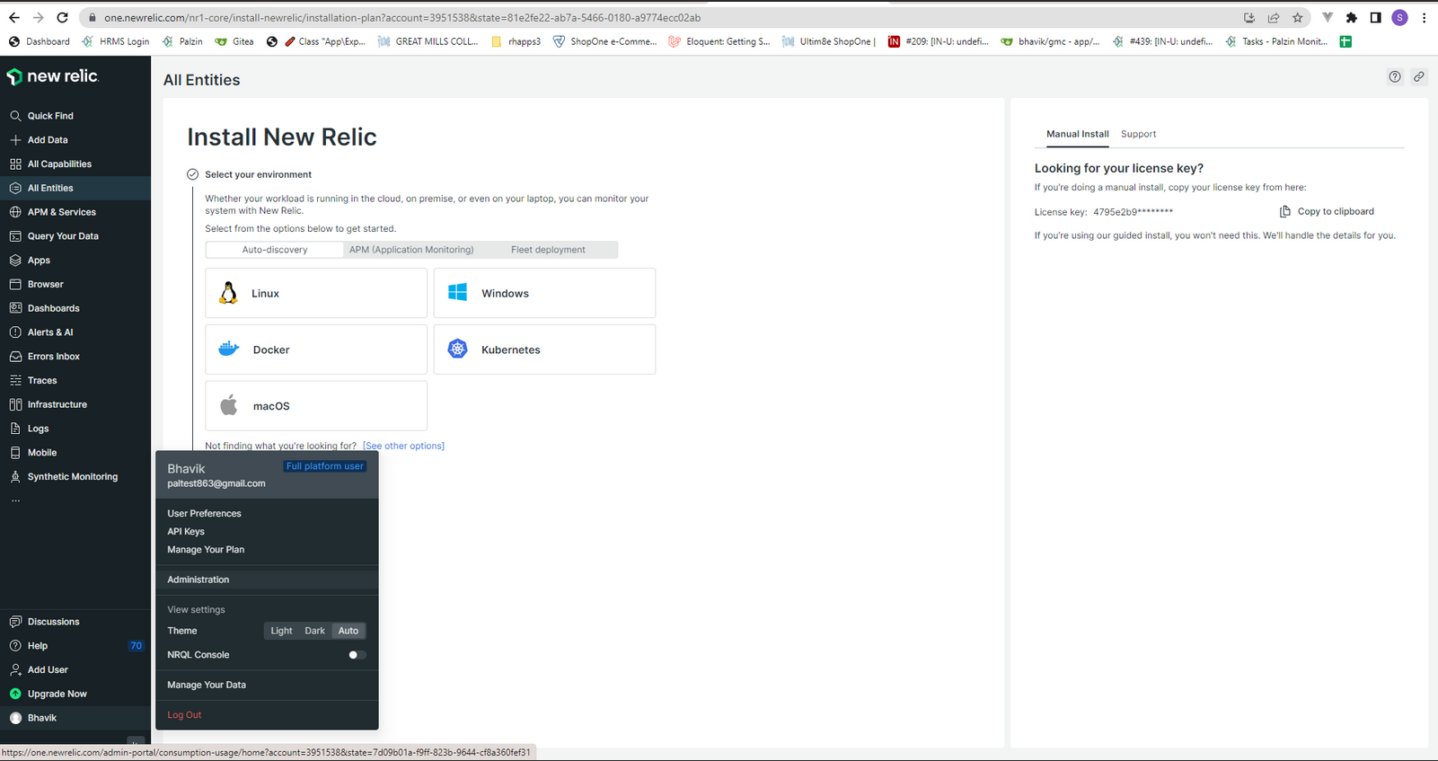This screenshot has height=761, width=1438.
Task: Open Quick Find search in sidebar
Action: pyautogui.click(x=50, y=116)
